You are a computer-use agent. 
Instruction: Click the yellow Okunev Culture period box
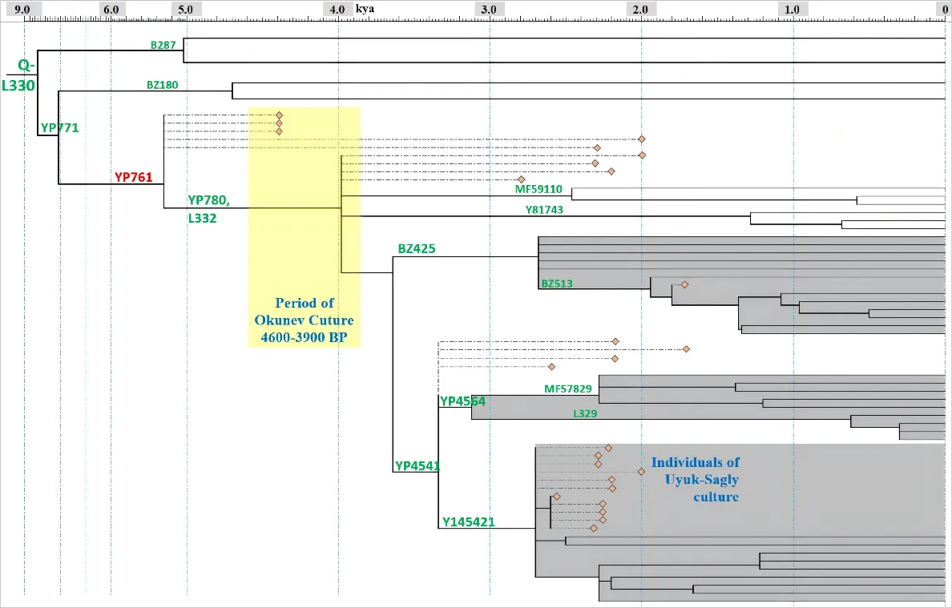(305, 227)
